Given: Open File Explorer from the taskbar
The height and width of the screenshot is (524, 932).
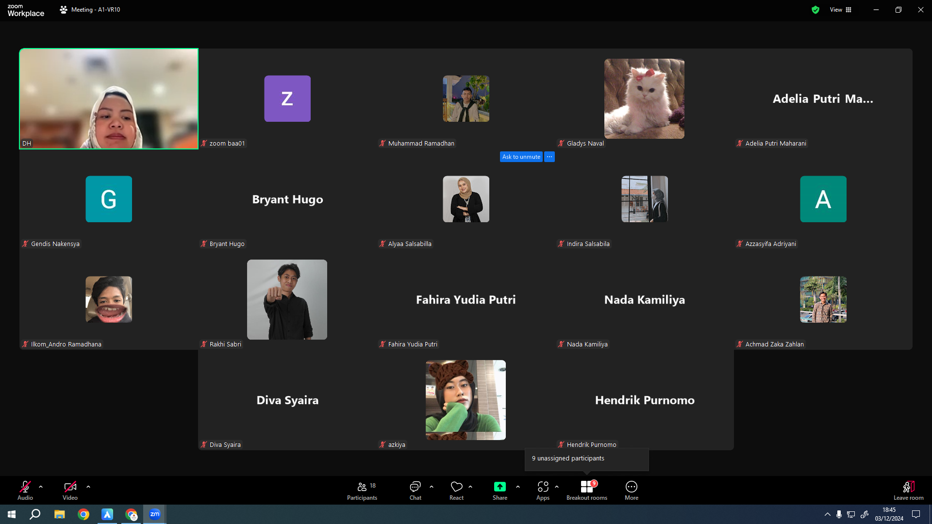Looking at the screenshot, I should [x=59, y=514].
